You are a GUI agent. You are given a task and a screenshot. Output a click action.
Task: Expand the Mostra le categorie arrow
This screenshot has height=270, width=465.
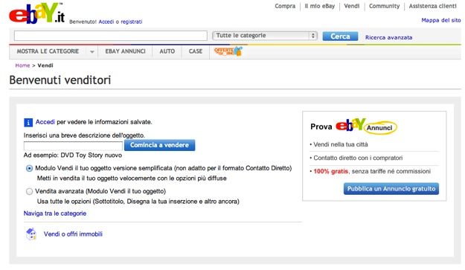point(92,51)
